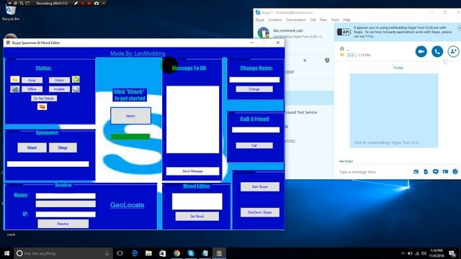Click the Invisible status icon

(x=76, y=88)
